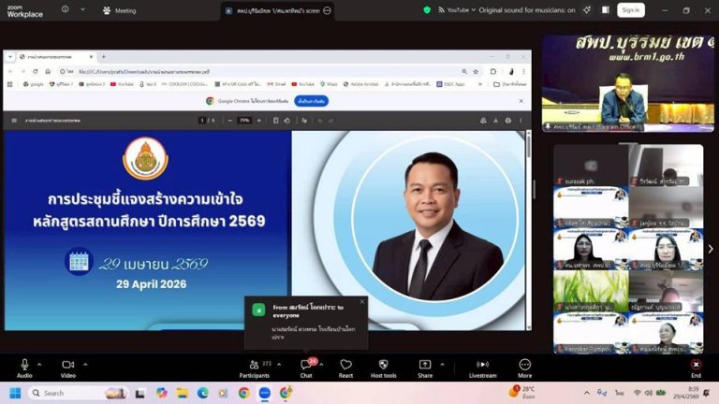This screenshot has height=404, width=719.
Task: Mute microphone using the Audio button
Action: 24,366
